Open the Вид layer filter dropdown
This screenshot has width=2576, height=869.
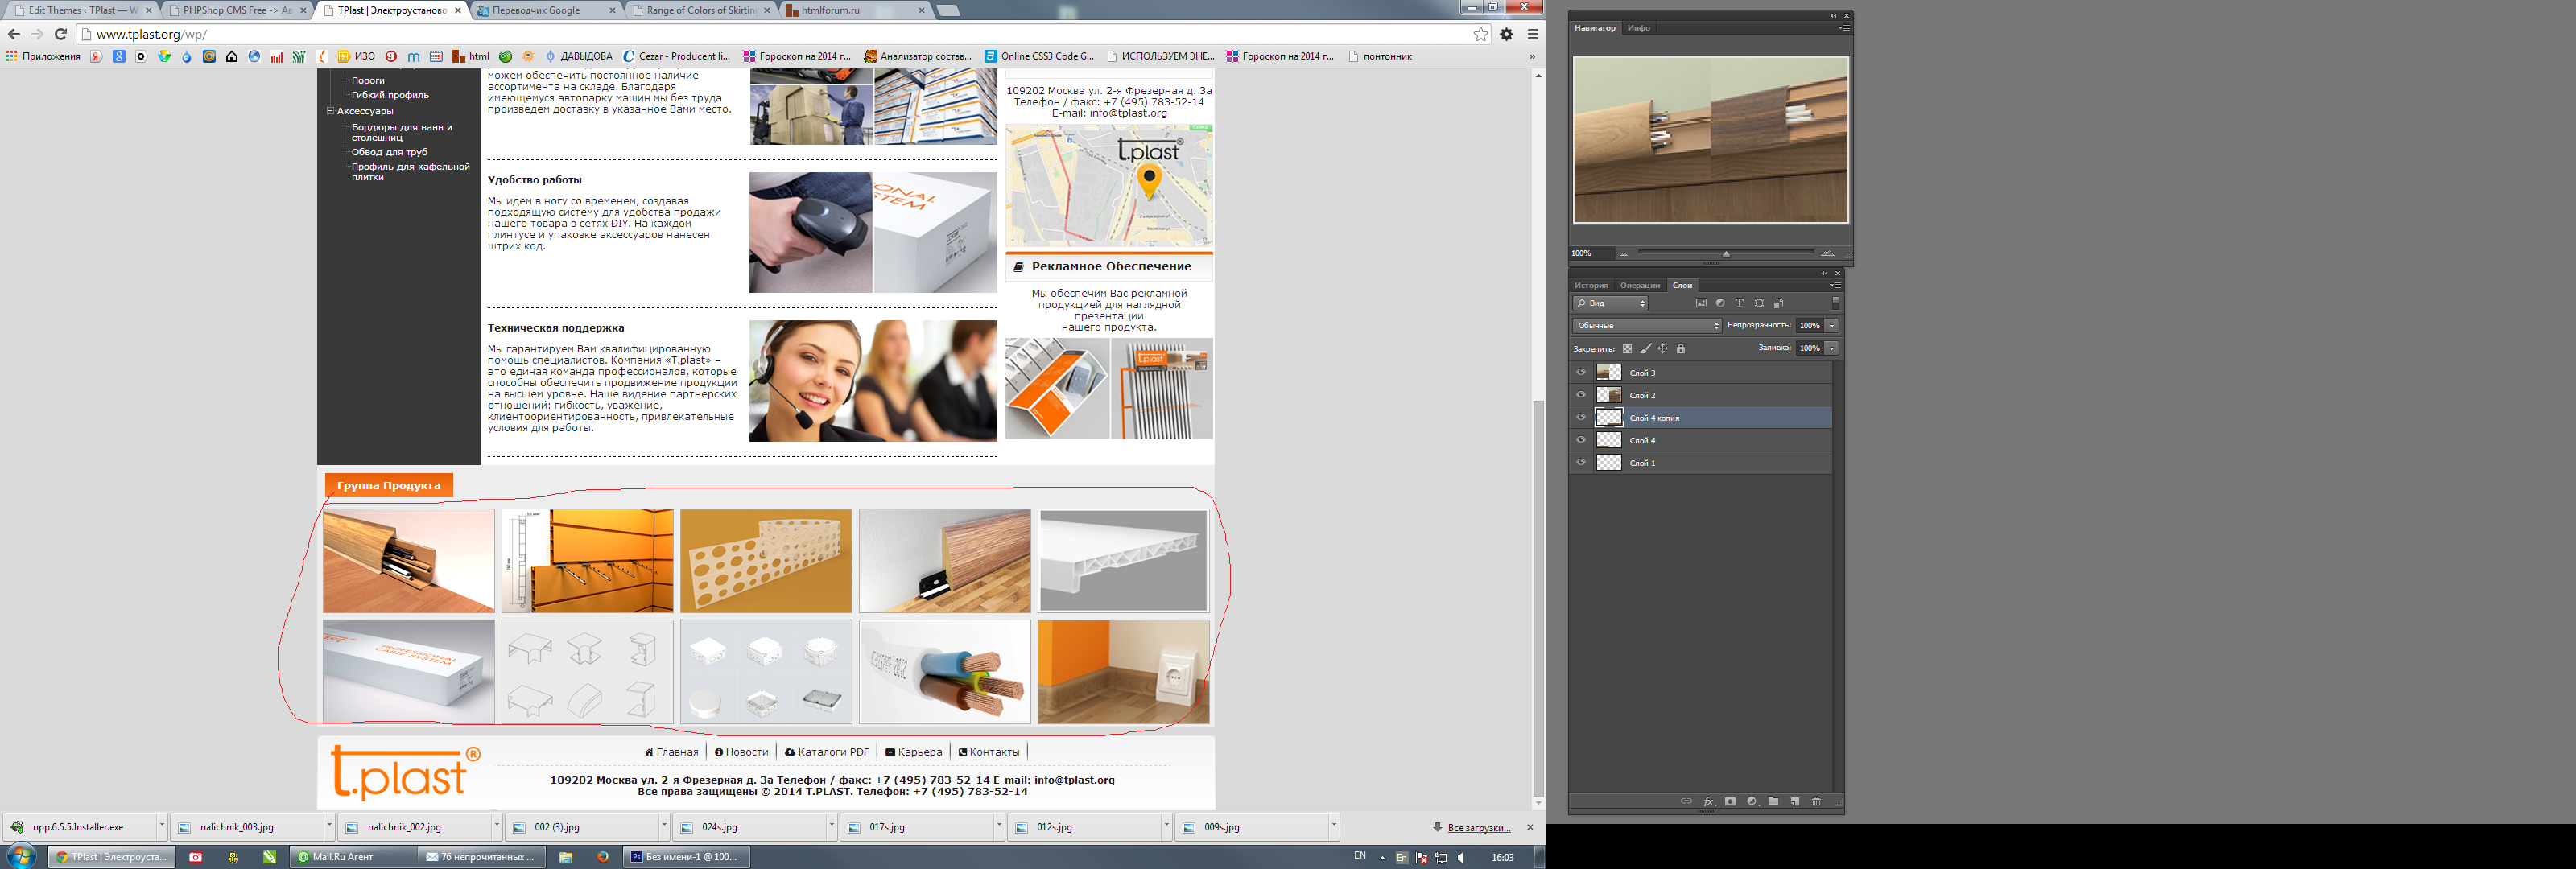pos(1610,303)
